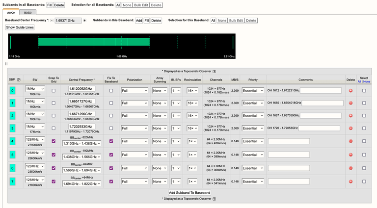Tick the Select checkbox for subband 0

[364, 91]
